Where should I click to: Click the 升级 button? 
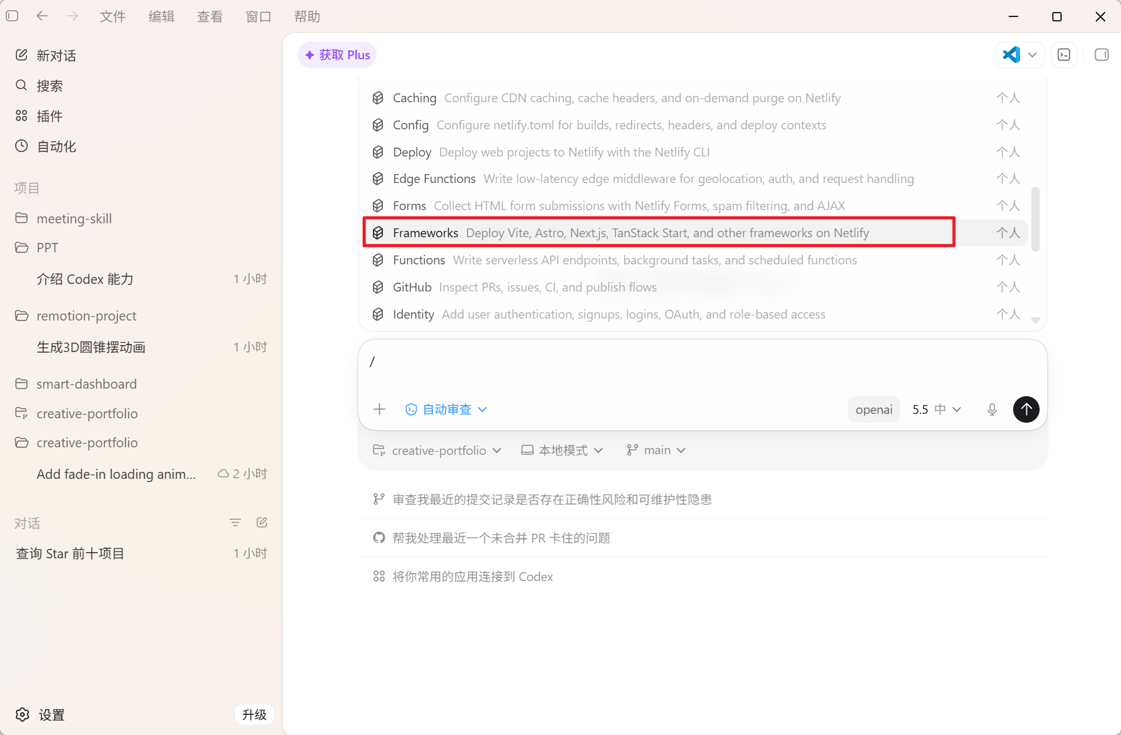[x=254, y=715]
